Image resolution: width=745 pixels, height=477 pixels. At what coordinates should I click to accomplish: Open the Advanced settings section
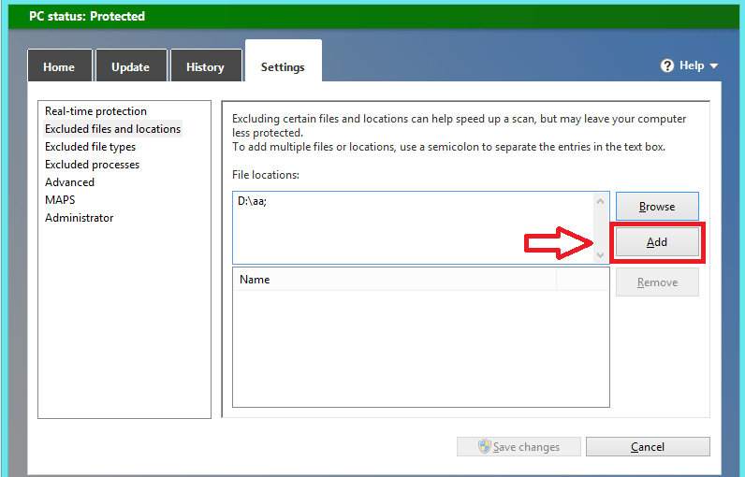point(69,182)
